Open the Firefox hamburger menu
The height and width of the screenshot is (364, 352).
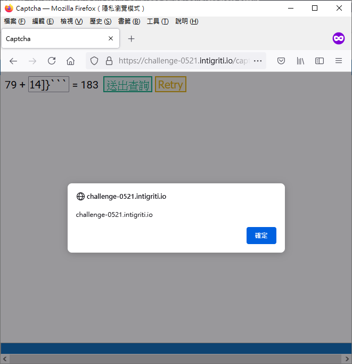tap(339, 61)
